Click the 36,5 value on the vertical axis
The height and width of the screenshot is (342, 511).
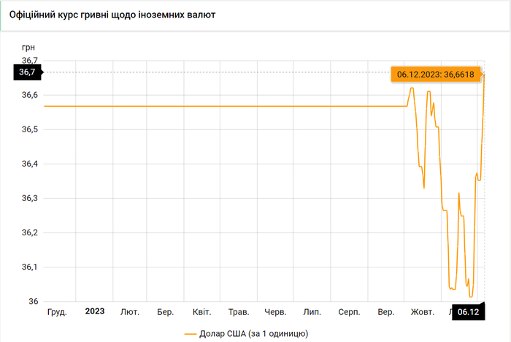tap(30, 129)
